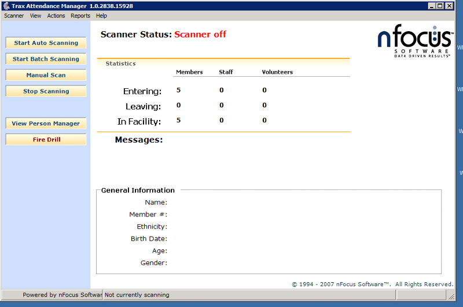The height and width of the screenshot is (307, 463).
Task: Click 'Powered by nFocus Software' status panel
Action: click(x=52, y=295)
